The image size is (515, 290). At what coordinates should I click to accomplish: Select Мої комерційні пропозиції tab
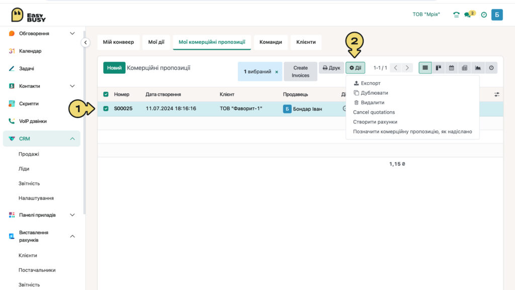212,42
